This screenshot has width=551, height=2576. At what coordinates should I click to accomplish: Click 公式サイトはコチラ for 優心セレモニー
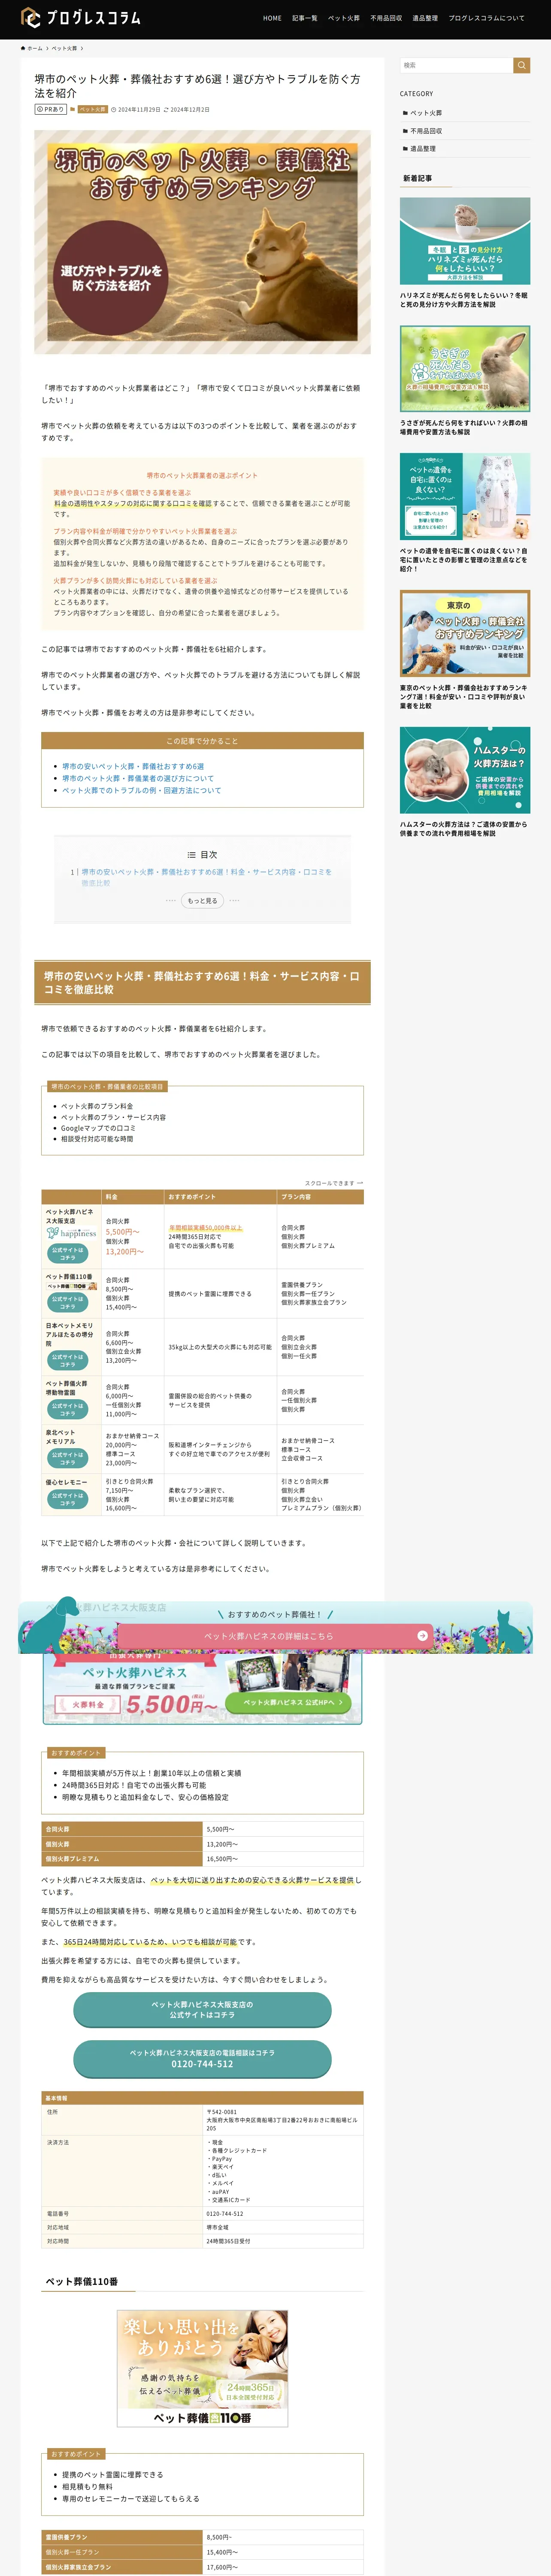[67, 1499]
